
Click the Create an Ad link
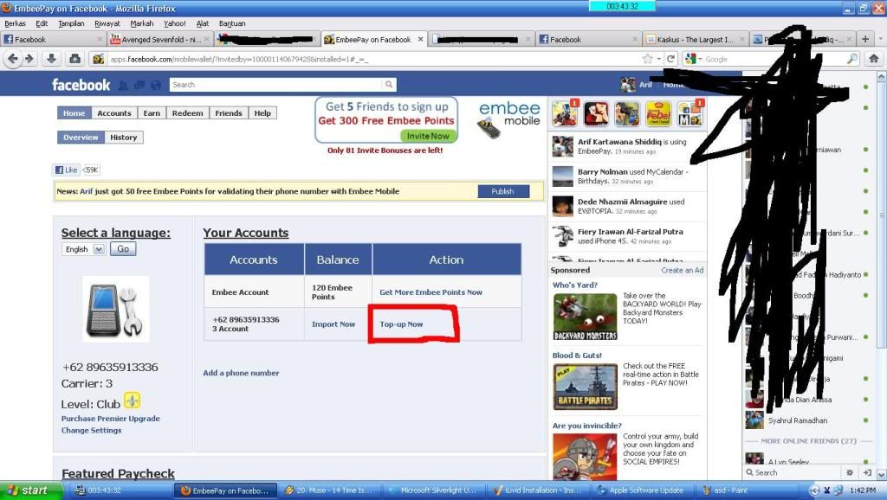[683, 270]
